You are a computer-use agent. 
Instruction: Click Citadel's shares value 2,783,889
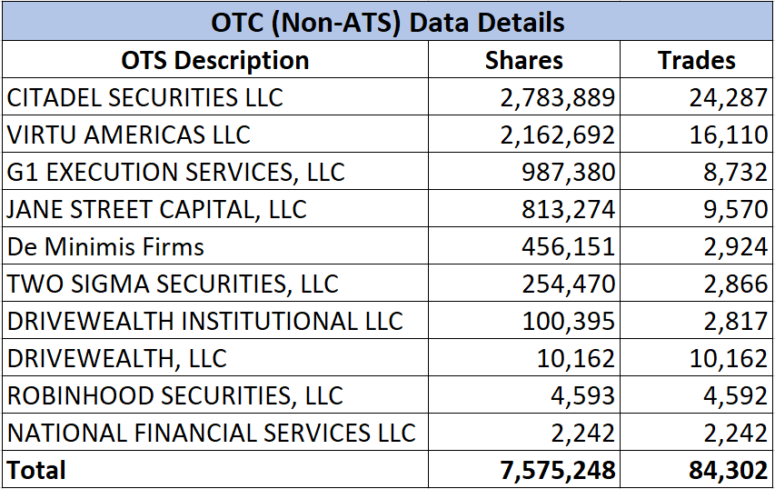[557, 97]
